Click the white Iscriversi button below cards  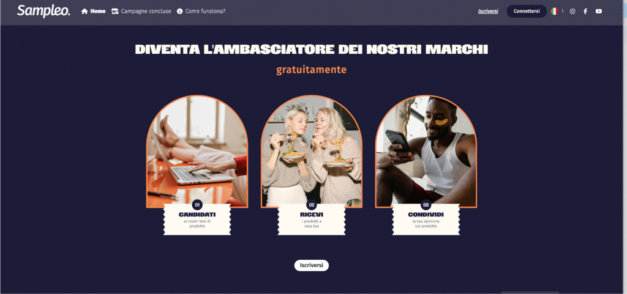pyautogui.click(x=312, y=265)
